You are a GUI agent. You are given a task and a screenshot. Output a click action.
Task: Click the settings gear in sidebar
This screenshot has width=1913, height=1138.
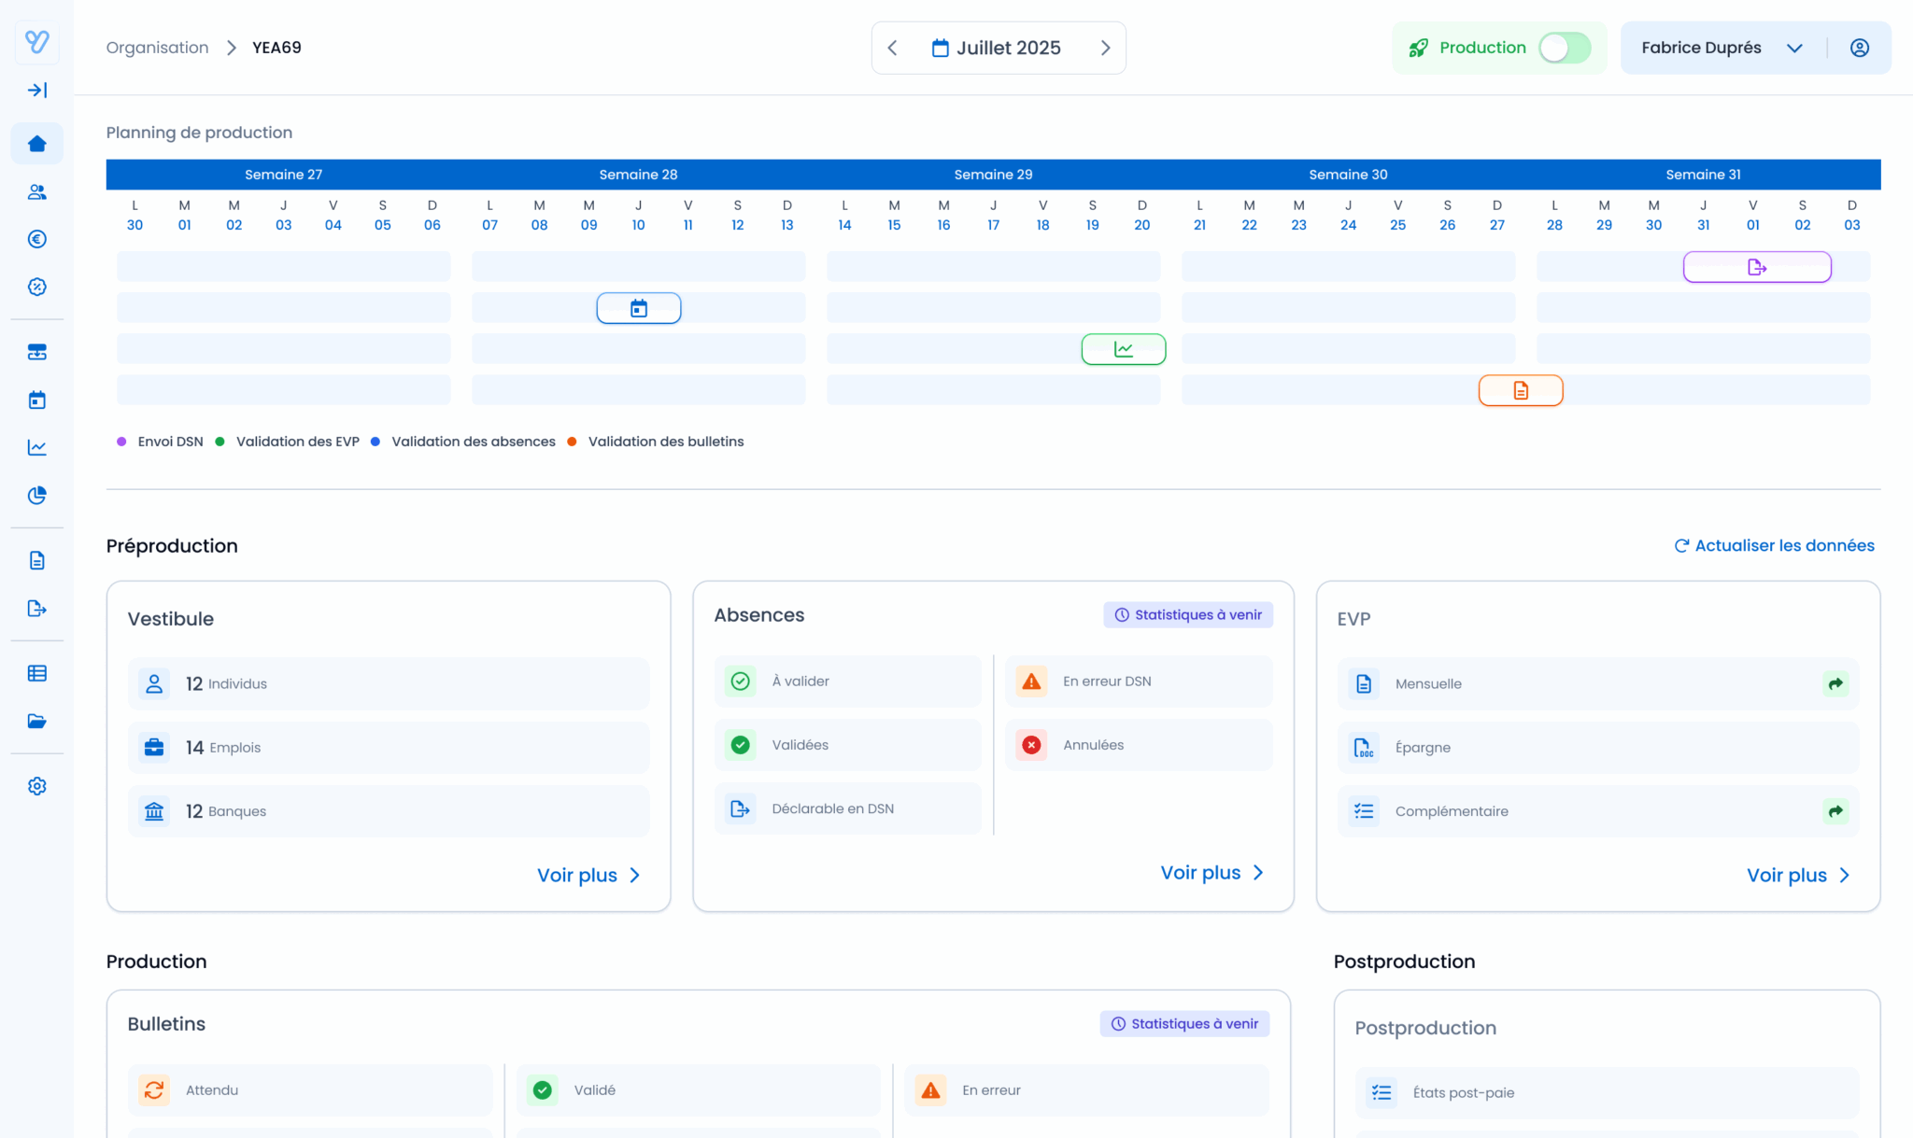37,786
